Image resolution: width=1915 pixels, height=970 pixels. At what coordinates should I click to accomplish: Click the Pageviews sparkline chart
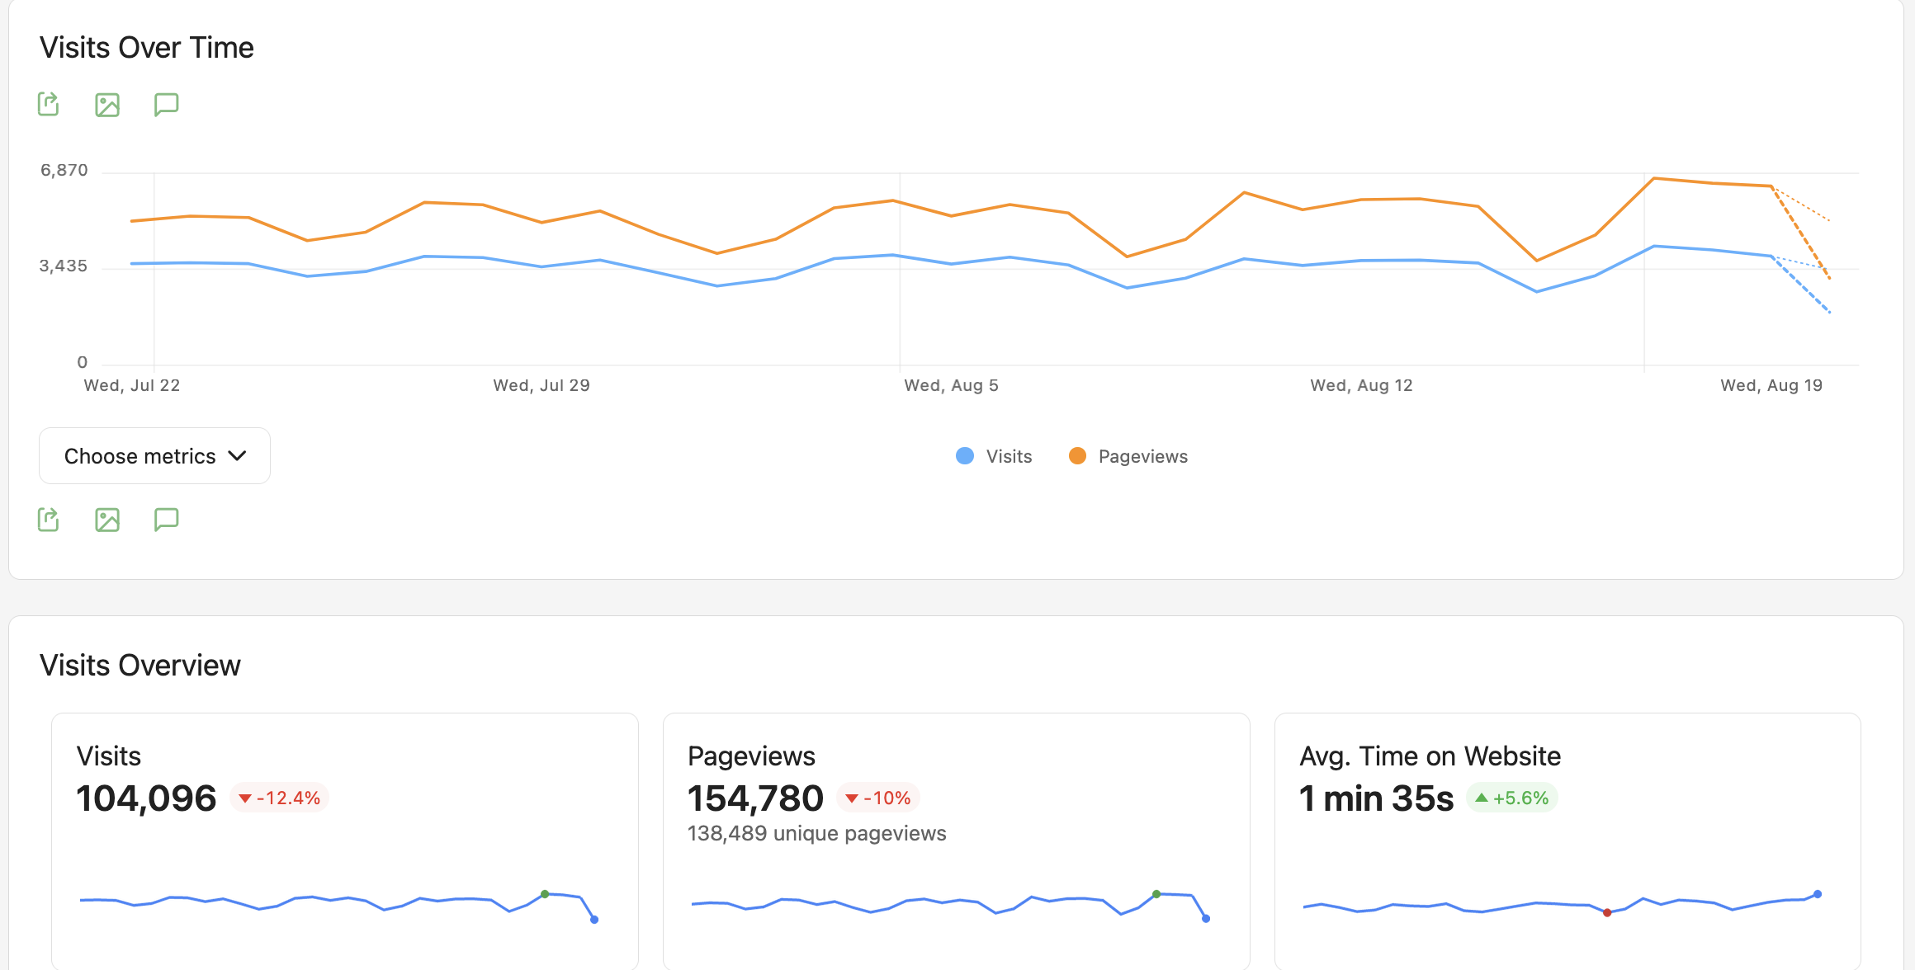pos(950,905)
